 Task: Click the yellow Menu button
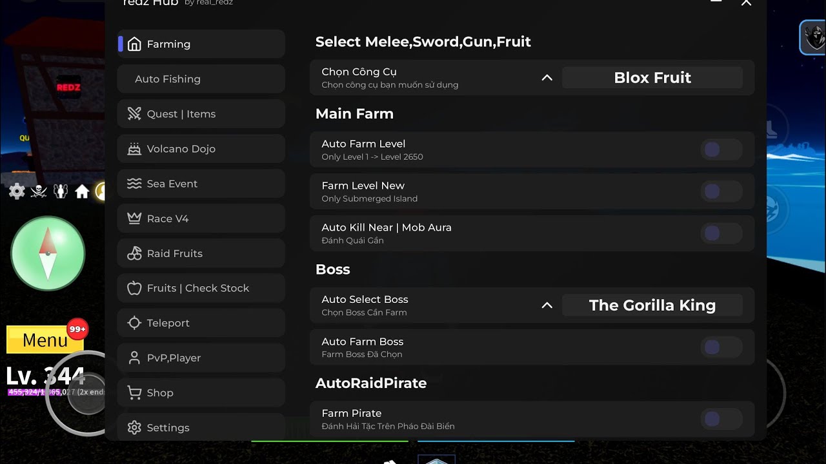[x=45, y=340]
